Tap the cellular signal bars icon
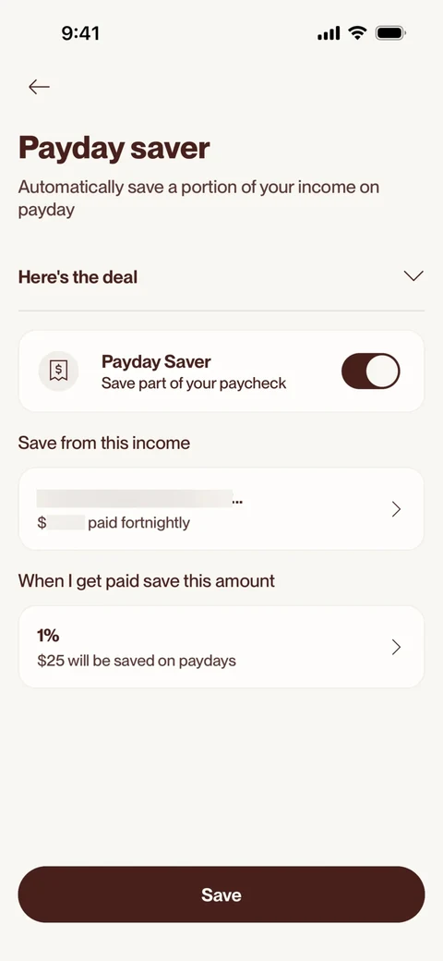Image resolution: width=443 pixels, height=961 pixels. (x=329, y=33)
